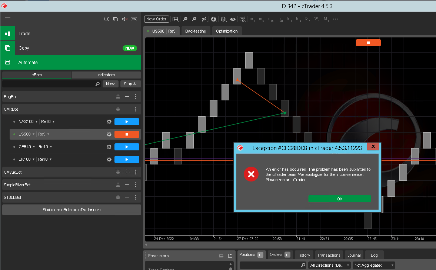
Task: Click the build icon for SimpleRiverBot
Action: point(118,185)
